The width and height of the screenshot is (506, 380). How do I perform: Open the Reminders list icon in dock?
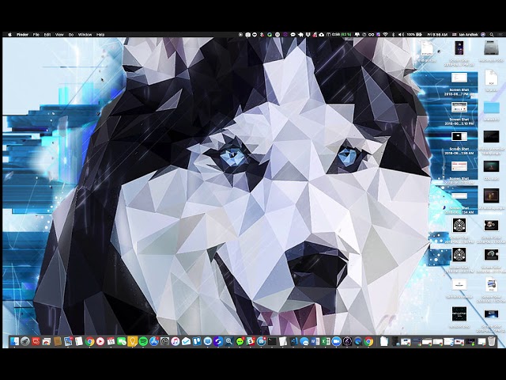tap(79, 341)
